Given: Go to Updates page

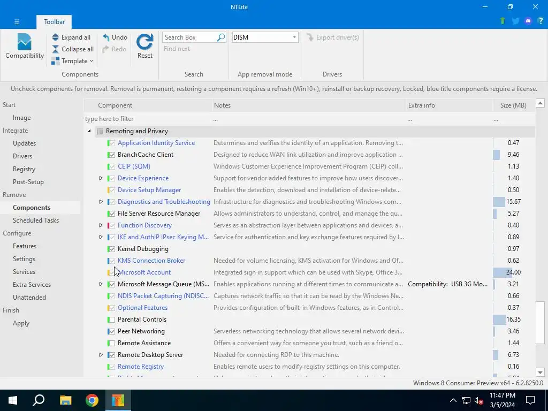Looking at the screenshot, I should coord(25,143).
